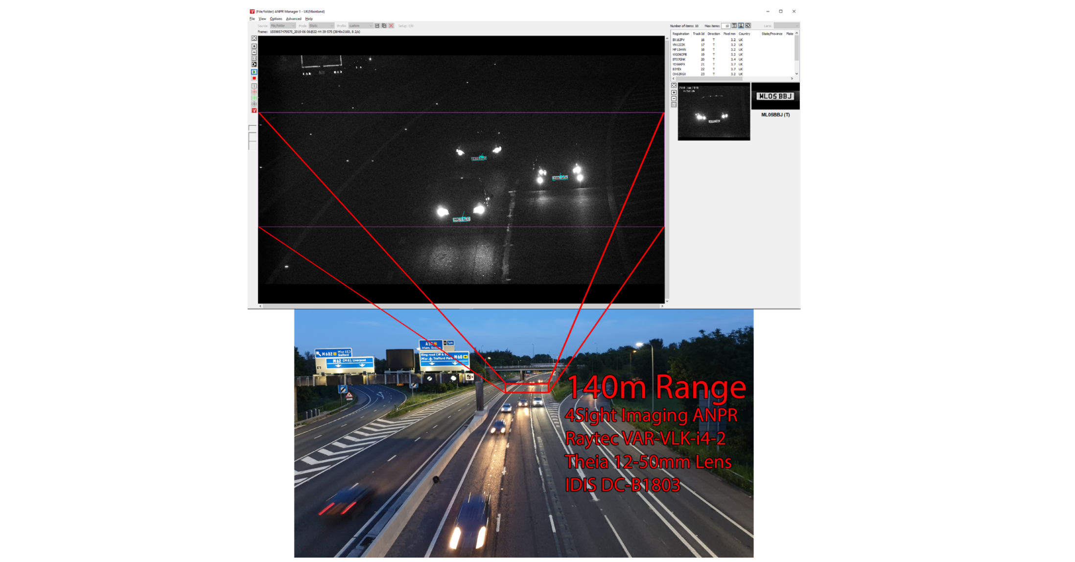This screenshot has width=1075, height=562.
Task: Open the Advanced menu
Action: [294, 19]
